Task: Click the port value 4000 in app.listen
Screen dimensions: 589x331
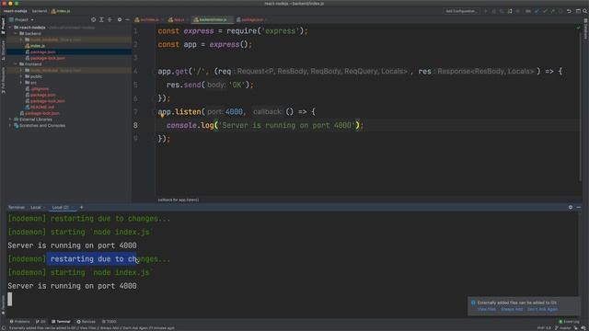Action: click(x=234, y=112)
